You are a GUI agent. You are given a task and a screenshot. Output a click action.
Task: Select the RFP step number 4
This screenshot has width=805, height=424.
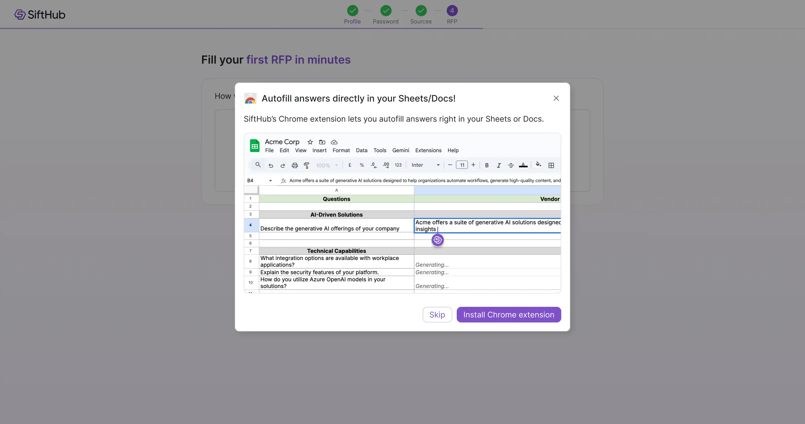452,11
